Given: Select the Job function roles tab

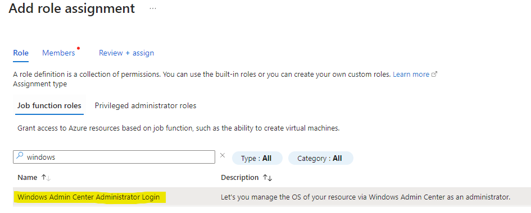Looking at the screenshot, I should click(49, 105).
